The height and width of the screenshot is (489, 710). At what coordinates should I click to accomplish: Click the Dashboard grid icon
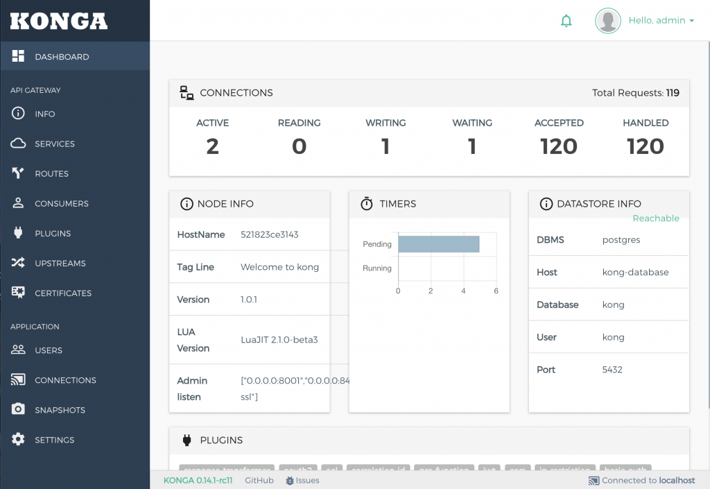pos(18,56)
